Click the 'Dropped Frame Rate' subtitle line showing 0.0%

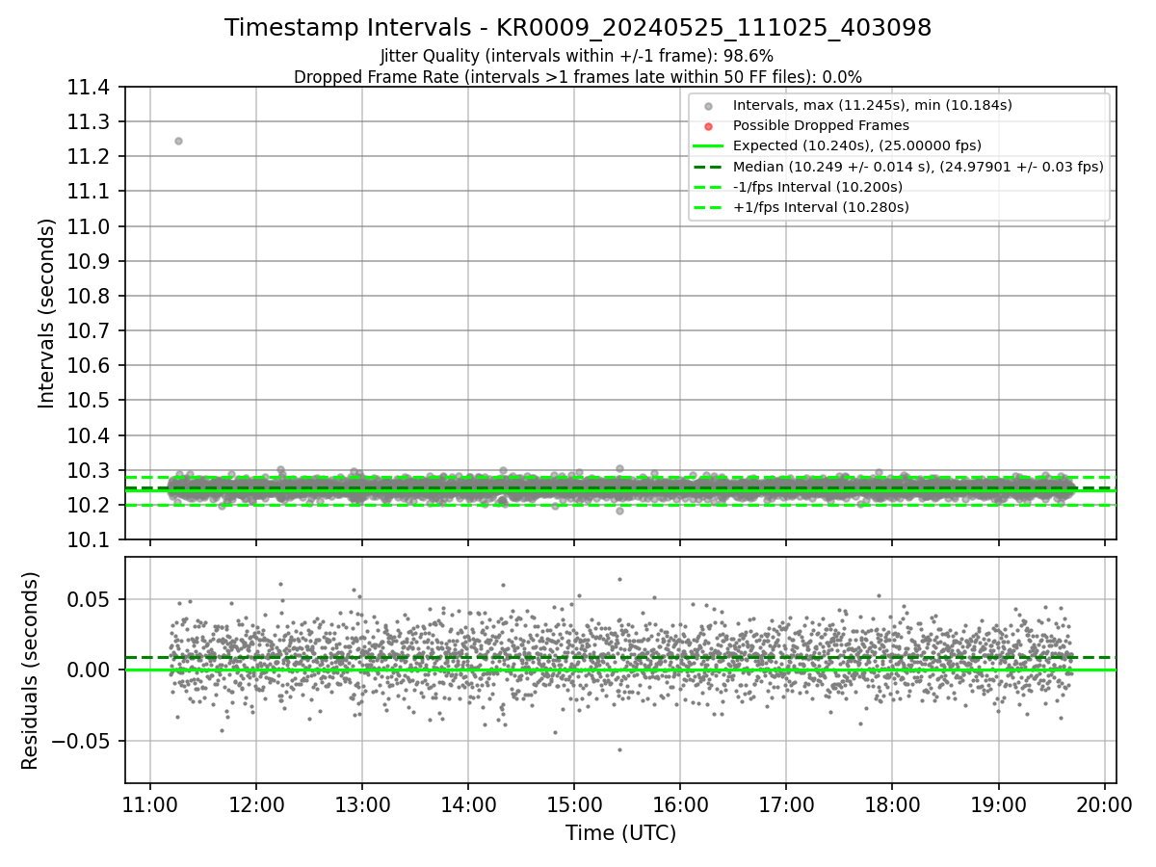pyautogui.click(x=578, y=77)
